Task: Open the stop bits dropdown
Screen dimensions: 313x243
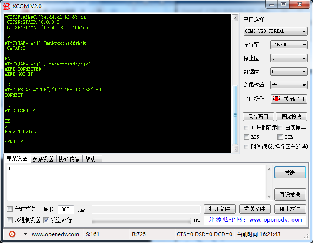Action: coord(289,58)
